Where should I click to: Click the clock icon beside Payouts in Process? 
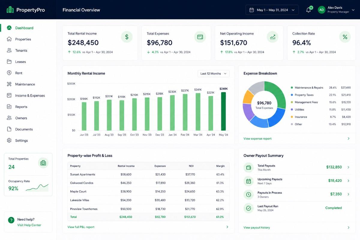click(248, 194)
